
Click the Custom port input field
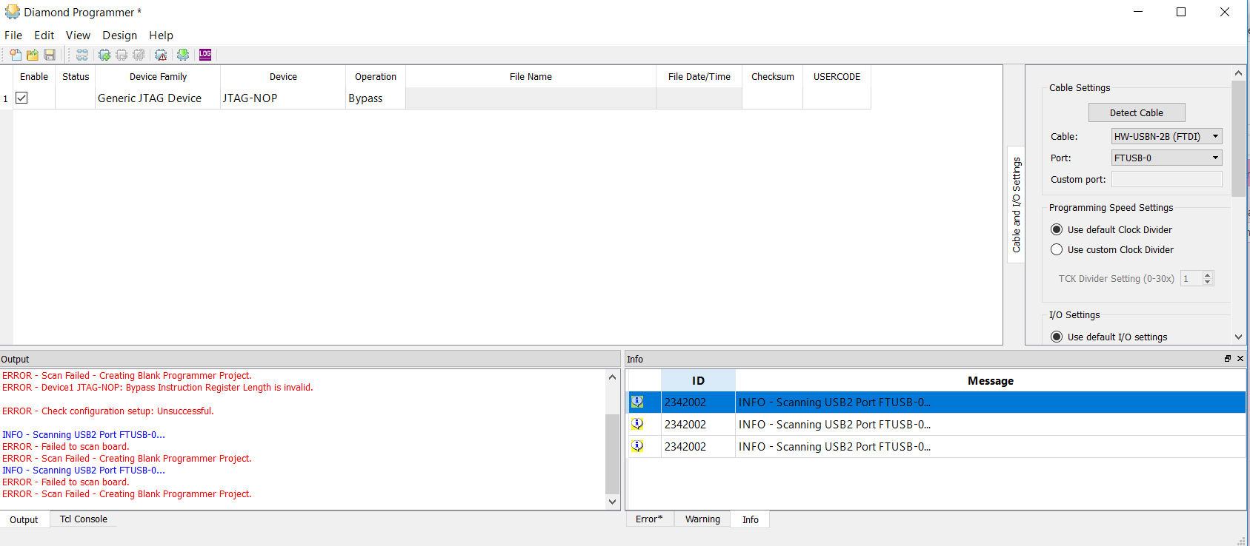coord(1166,179)
